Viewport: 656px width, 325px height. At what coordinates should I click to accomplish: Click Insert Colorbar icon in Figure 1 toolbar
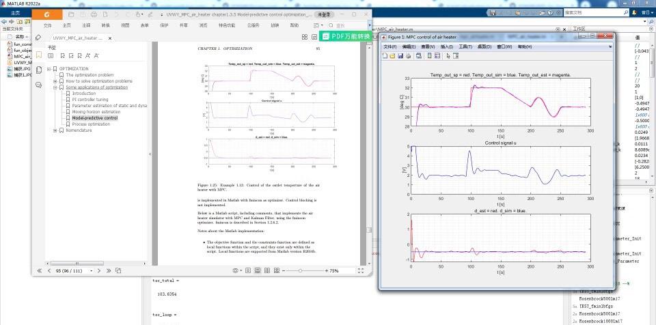point(429,55)
